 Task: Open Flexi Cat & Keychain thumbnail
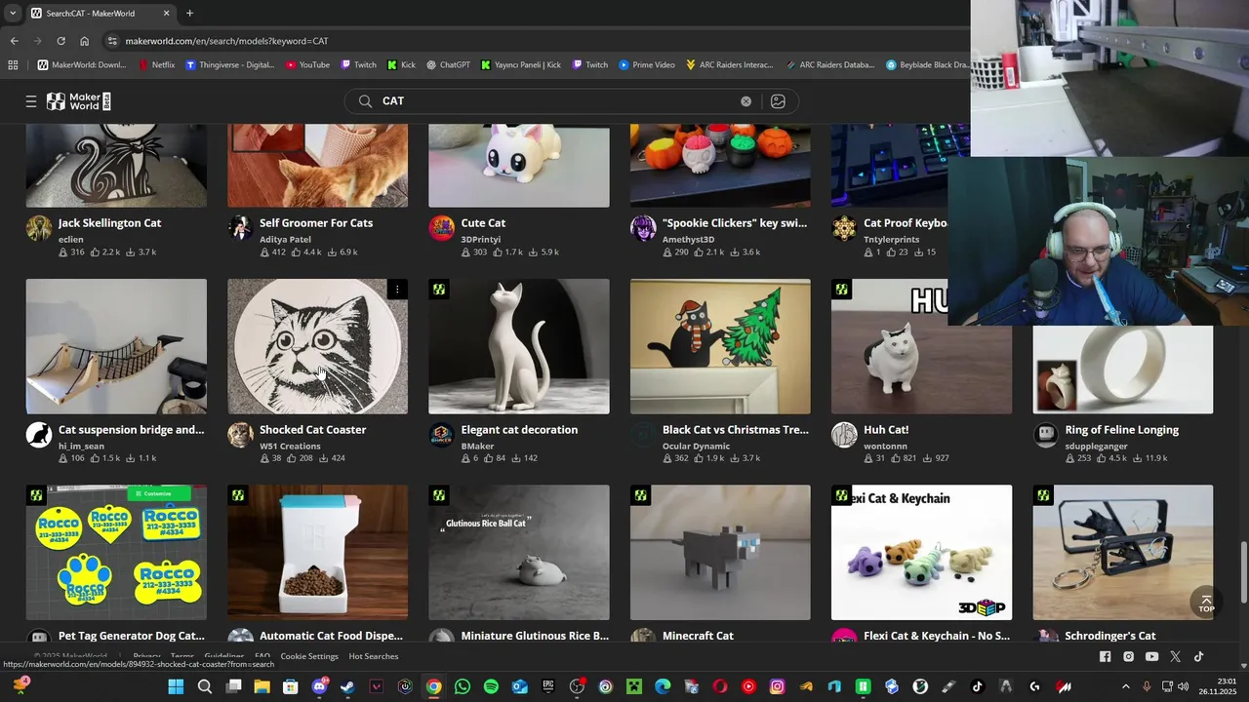coord(921,553)
